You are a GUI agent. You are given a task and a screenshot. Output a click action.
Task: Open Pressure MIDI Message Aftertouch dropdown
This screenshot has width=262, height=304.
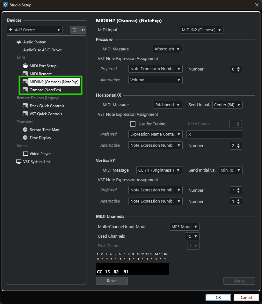(167, 49)
